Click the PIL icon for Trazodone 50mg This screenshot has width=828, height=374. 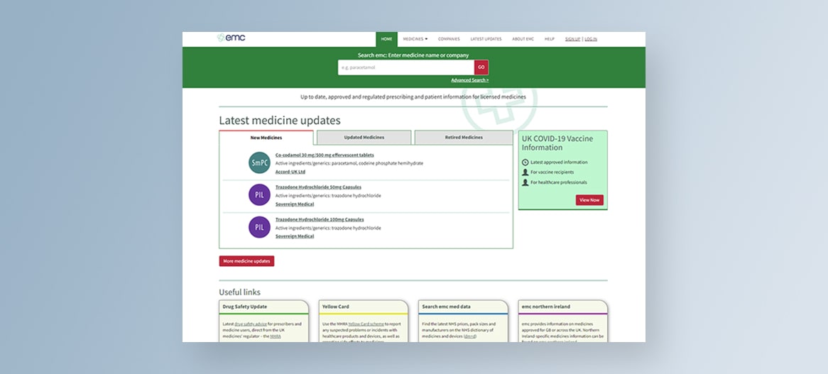tap(260, 195)
